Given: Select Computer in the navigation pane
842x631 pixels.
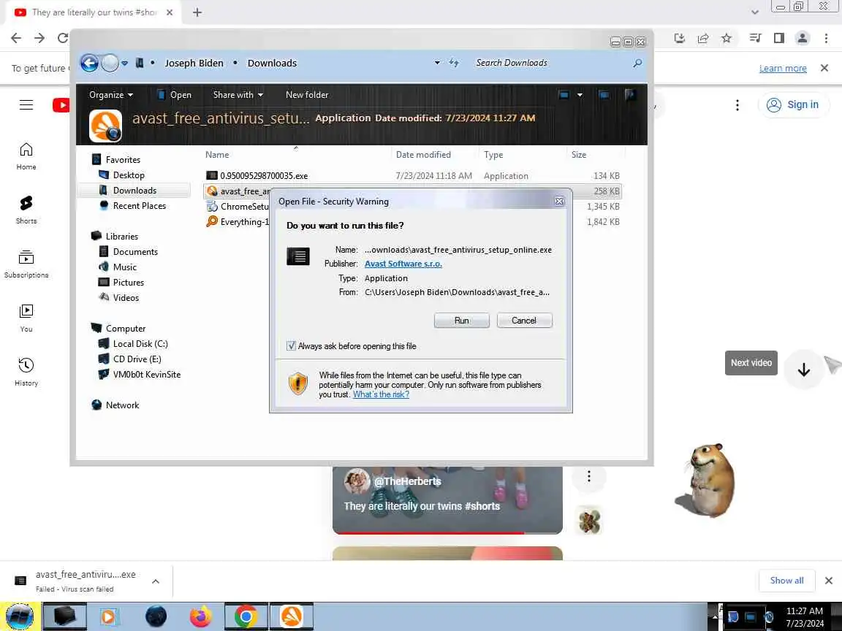Looking at the screenshot, I should 125,329.
